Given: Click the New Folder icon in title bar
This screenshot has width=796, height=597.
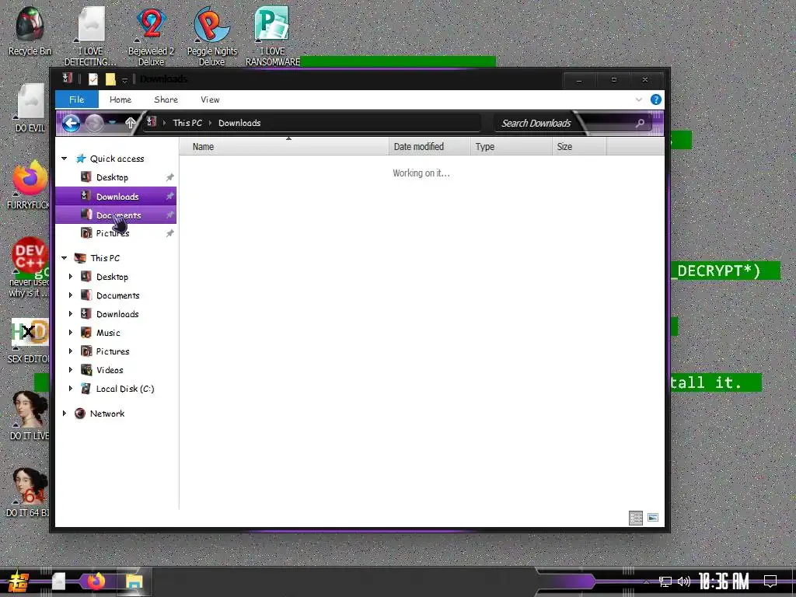Looking at the screenshot, I should pyautogui.click(x=110, y=79).
